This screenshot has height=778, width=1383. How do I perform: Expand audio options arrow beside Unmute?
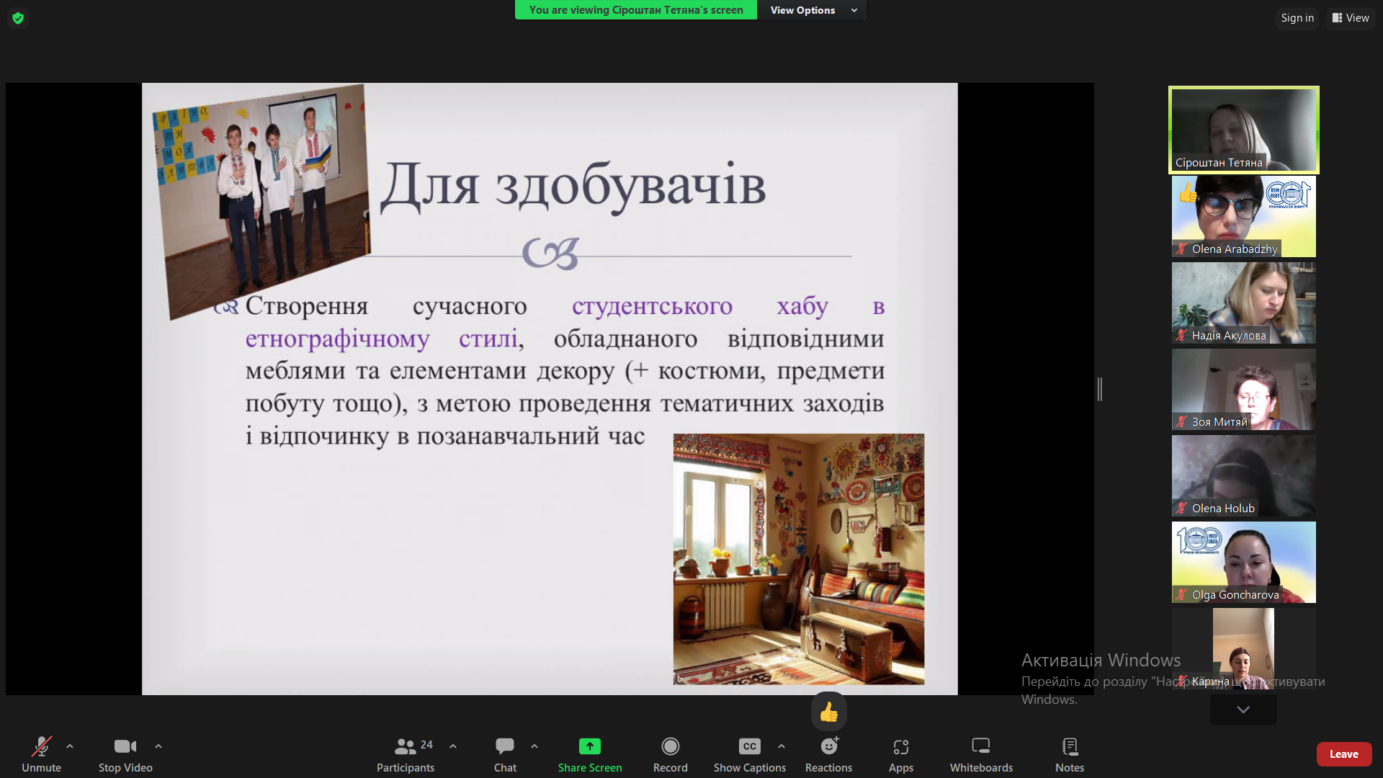pos(70,746)
